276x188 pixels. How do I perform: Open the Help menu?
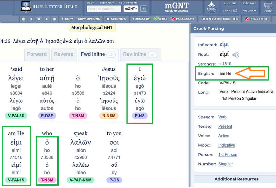[91, 3]
